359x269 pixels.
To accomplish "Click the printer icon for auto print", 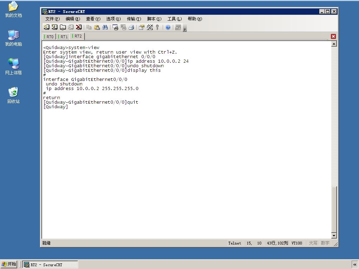I will point(131,27).
